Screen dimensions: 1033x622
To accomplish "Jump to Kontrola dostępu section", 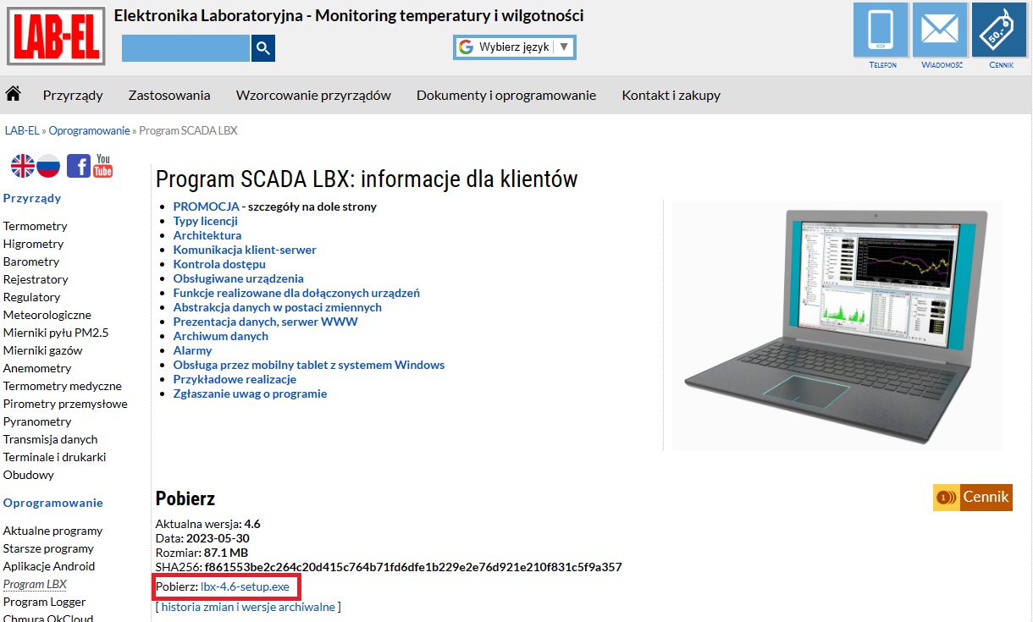I will tap(219, 264).
